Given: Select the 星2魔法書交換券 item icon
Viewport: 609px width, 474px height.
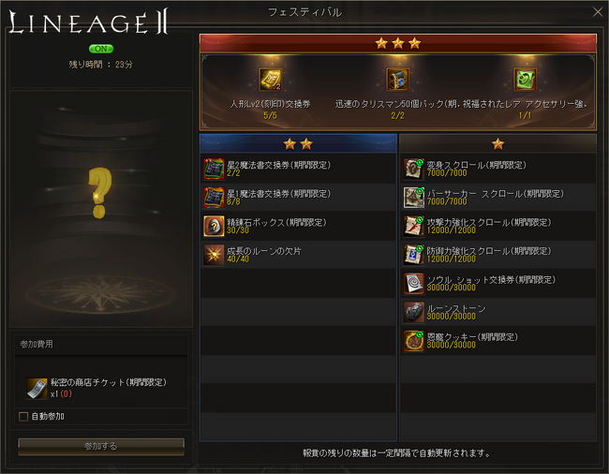Looking at the screenshot, I should pos(214,169).
